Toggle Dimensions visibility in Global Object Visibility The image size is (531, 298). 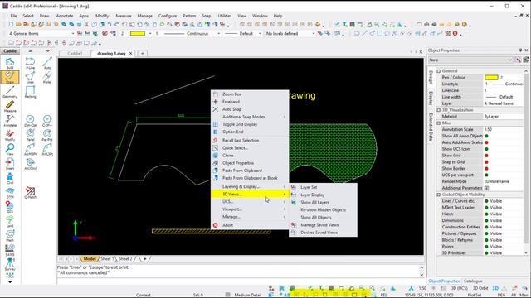pos(486,220)
